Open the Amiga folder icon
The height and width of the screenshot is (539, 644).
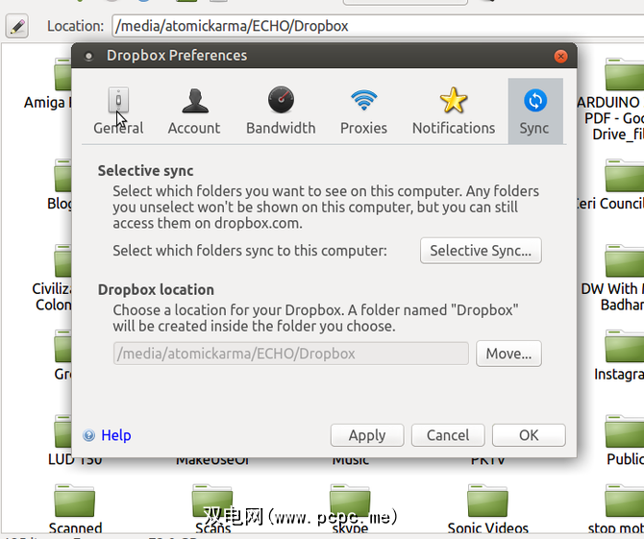coord(62,74)
